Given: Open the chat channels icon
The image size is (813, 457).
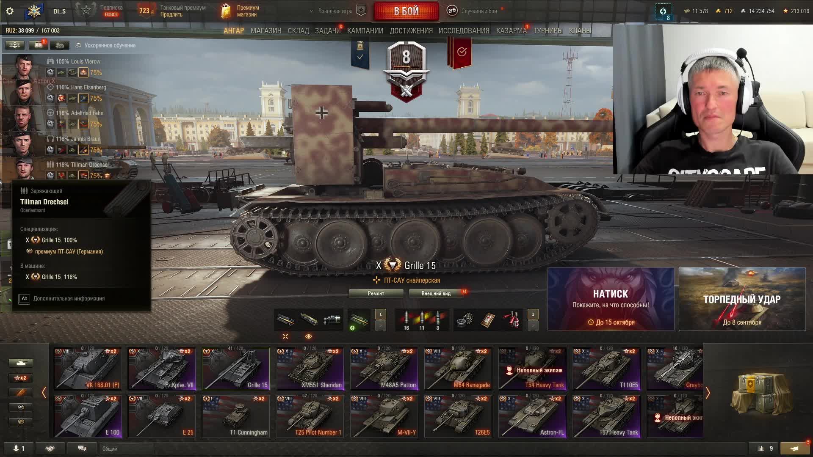Looking at the screenshot, I should pos(82,448).
